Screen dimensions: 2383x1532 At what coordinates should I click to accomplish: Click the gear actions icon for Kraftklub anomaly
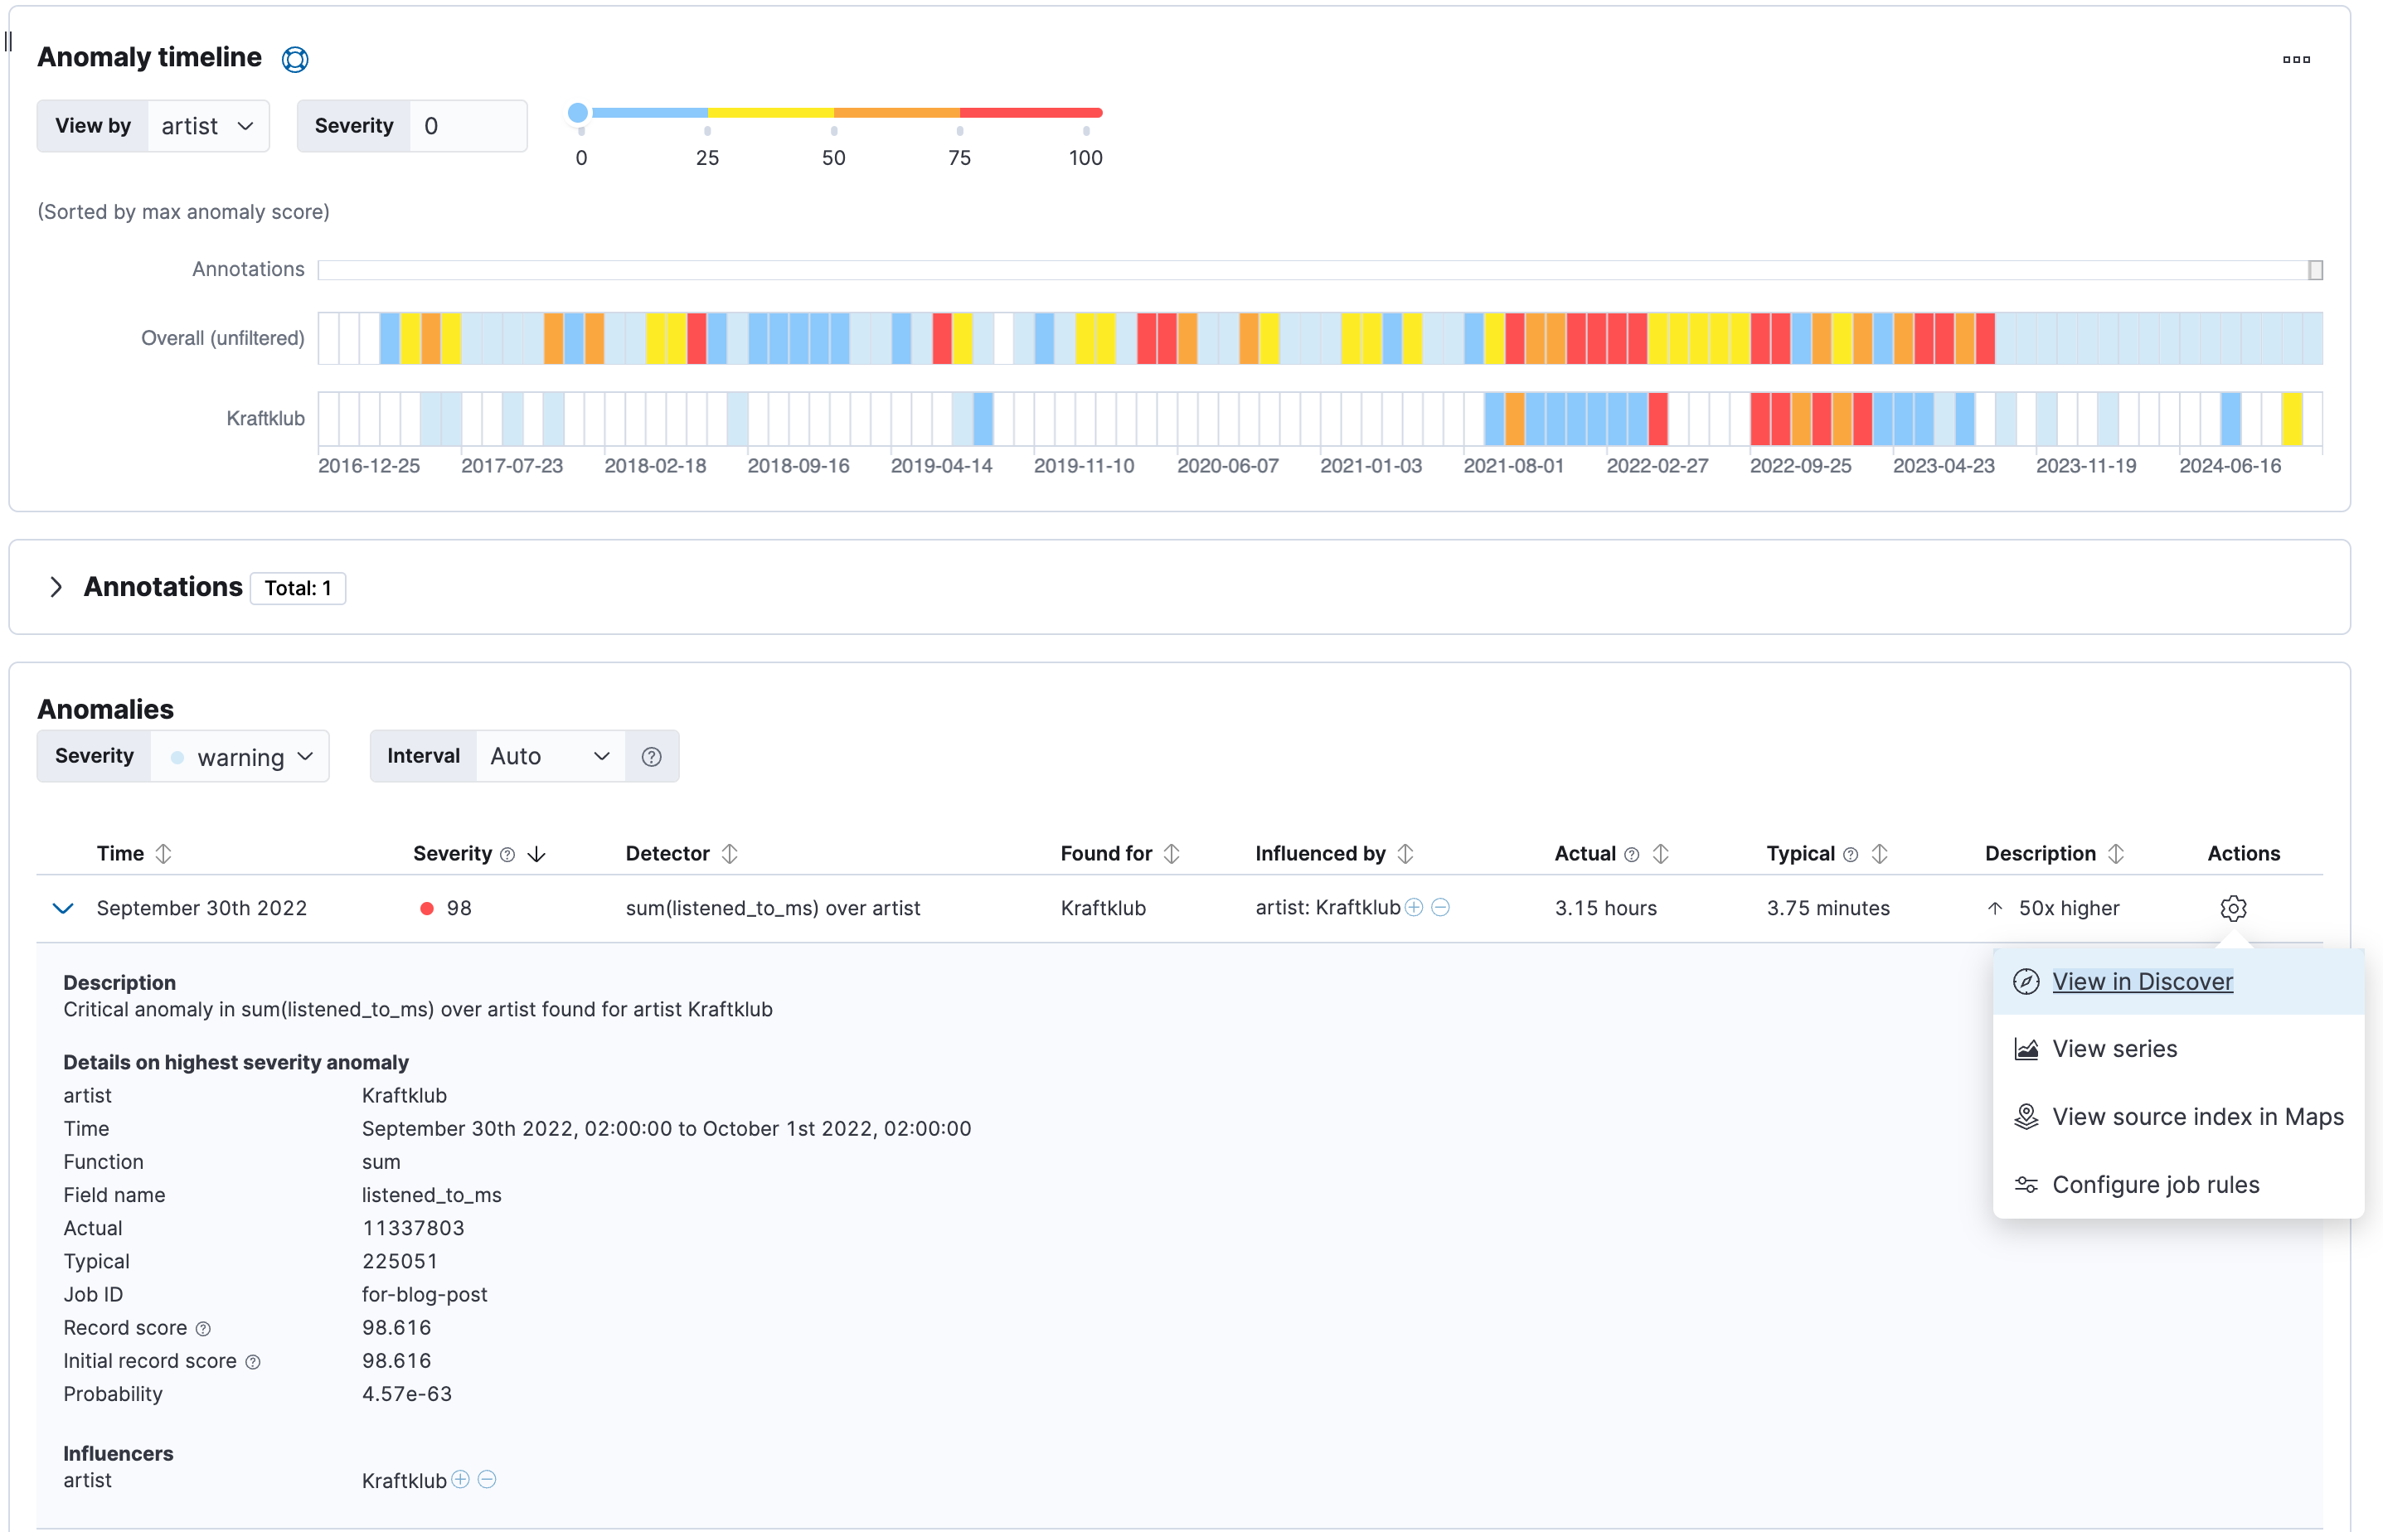2233,909
